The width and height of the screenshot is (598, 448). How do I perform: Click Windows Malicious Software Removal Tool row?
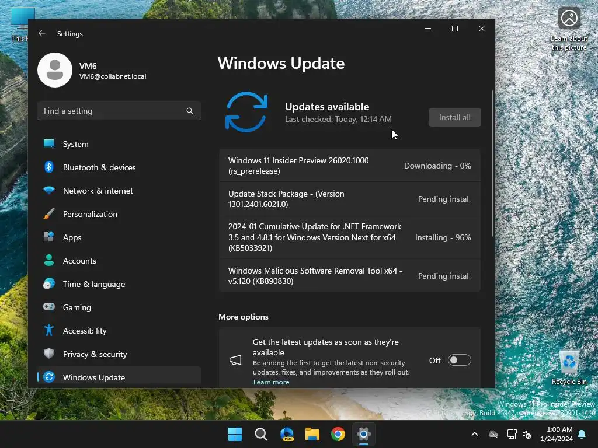pos(349,276)
